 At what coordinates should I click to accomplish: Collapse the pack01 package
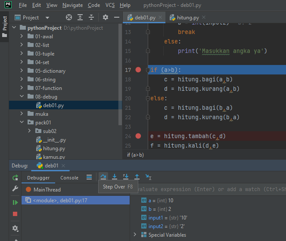(x=22, y=122)
